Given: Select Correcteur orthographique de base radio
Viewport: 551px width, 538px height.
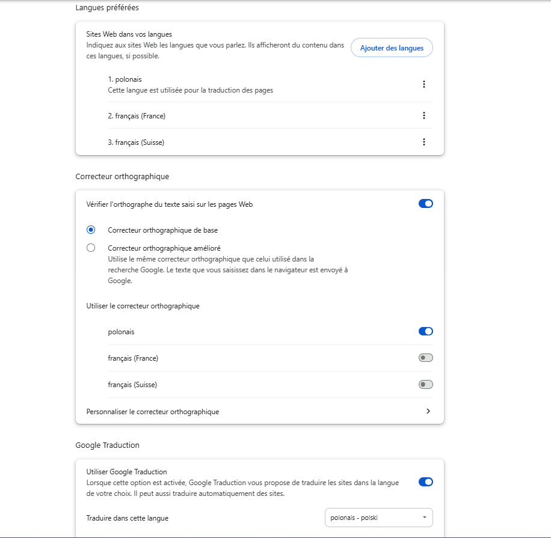Looking at the screenshot, I should click(91, 230).
